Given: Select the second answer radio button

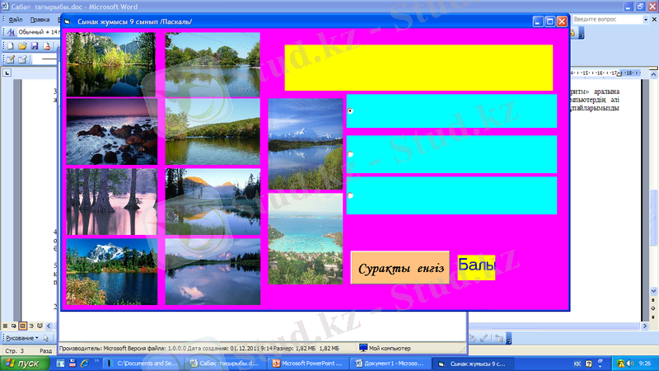Looking at the screenshot, I should [x=351, y=154].
